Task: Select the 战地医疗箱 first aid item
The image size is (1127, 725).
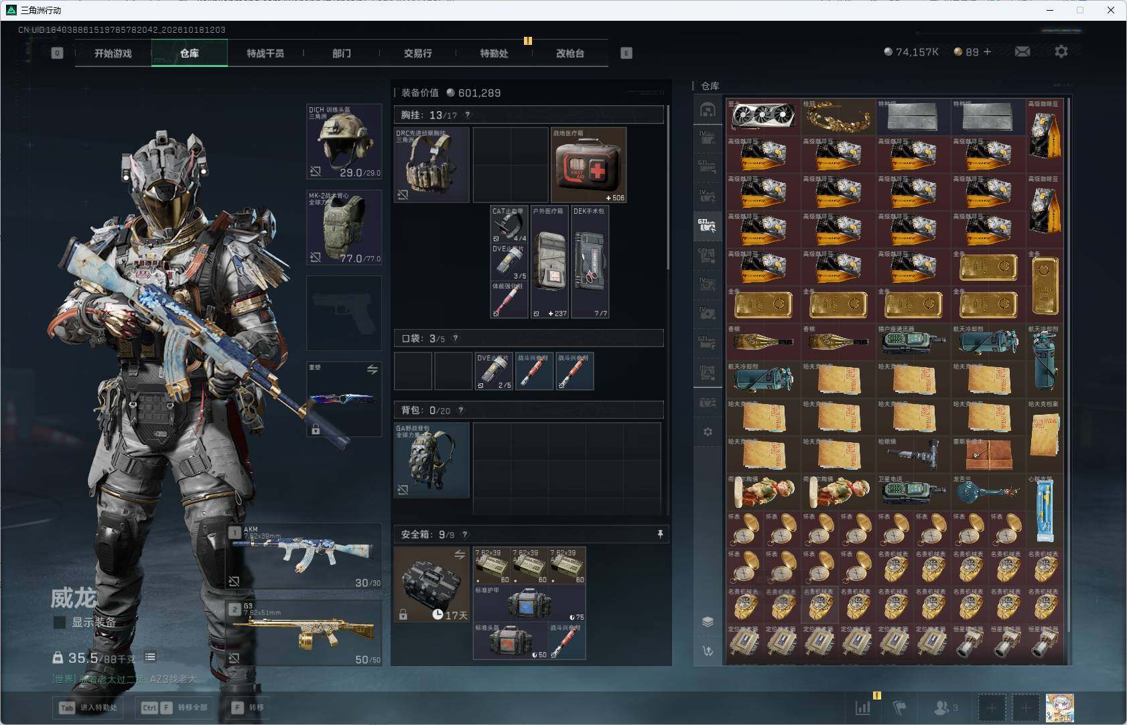Action: click(588, 165)
